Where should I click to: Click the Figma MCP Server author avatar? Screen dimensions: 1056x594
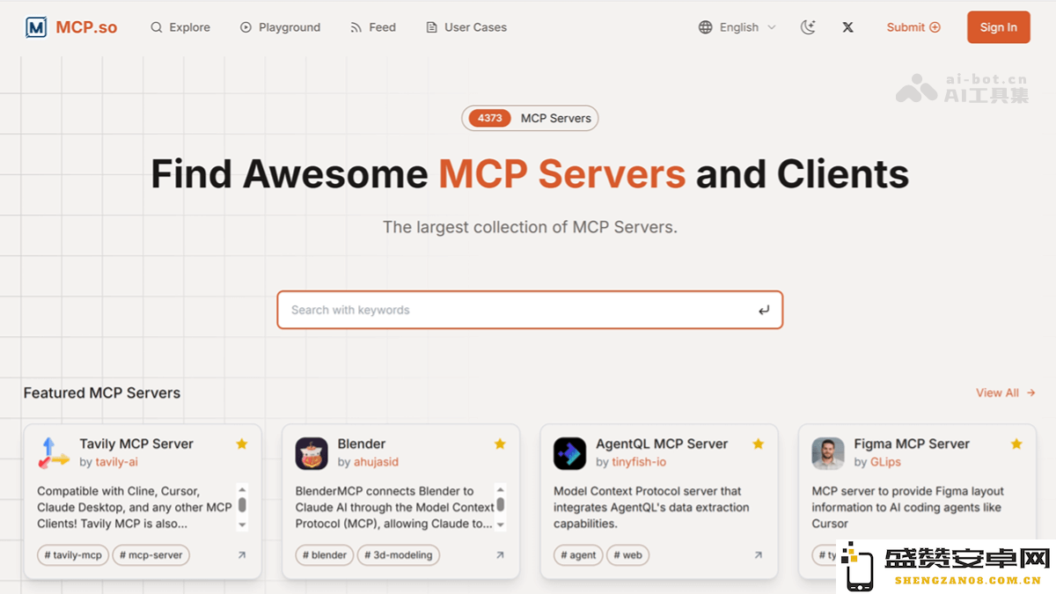pyautogui.click(x=828, y=453)
